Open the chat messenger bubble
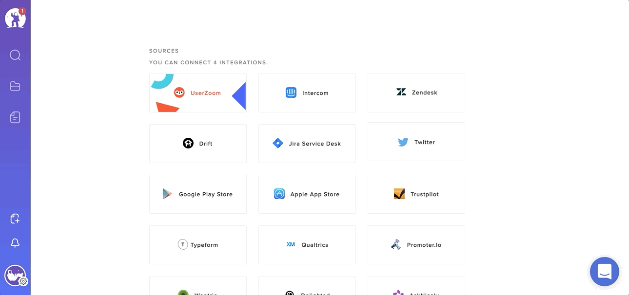This screenshot has height=295, width=629. coord(605,272)
